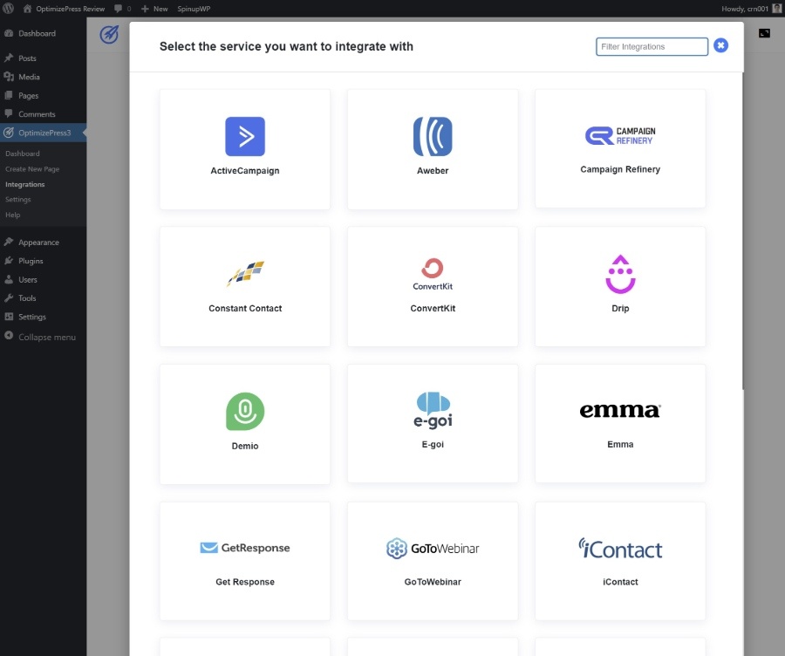Screen dimensions: 785x656
Task: Pick the Demio logo icon
Action: click(x=245, y=411)
